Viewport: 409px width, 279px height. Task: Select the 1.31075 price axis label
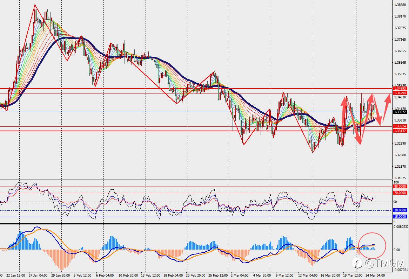coord(400,178)
